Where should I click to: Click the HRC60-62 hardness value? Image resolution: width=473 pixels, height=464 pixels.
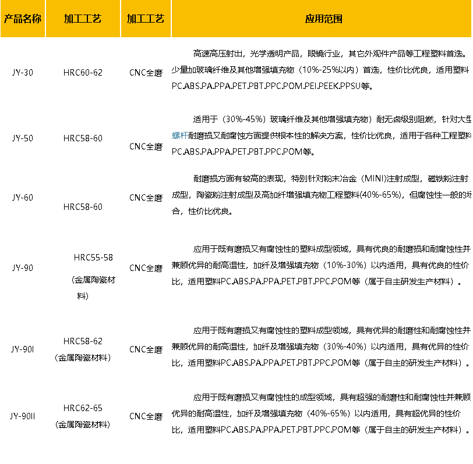pyautogui.click(x=83, y=73)
